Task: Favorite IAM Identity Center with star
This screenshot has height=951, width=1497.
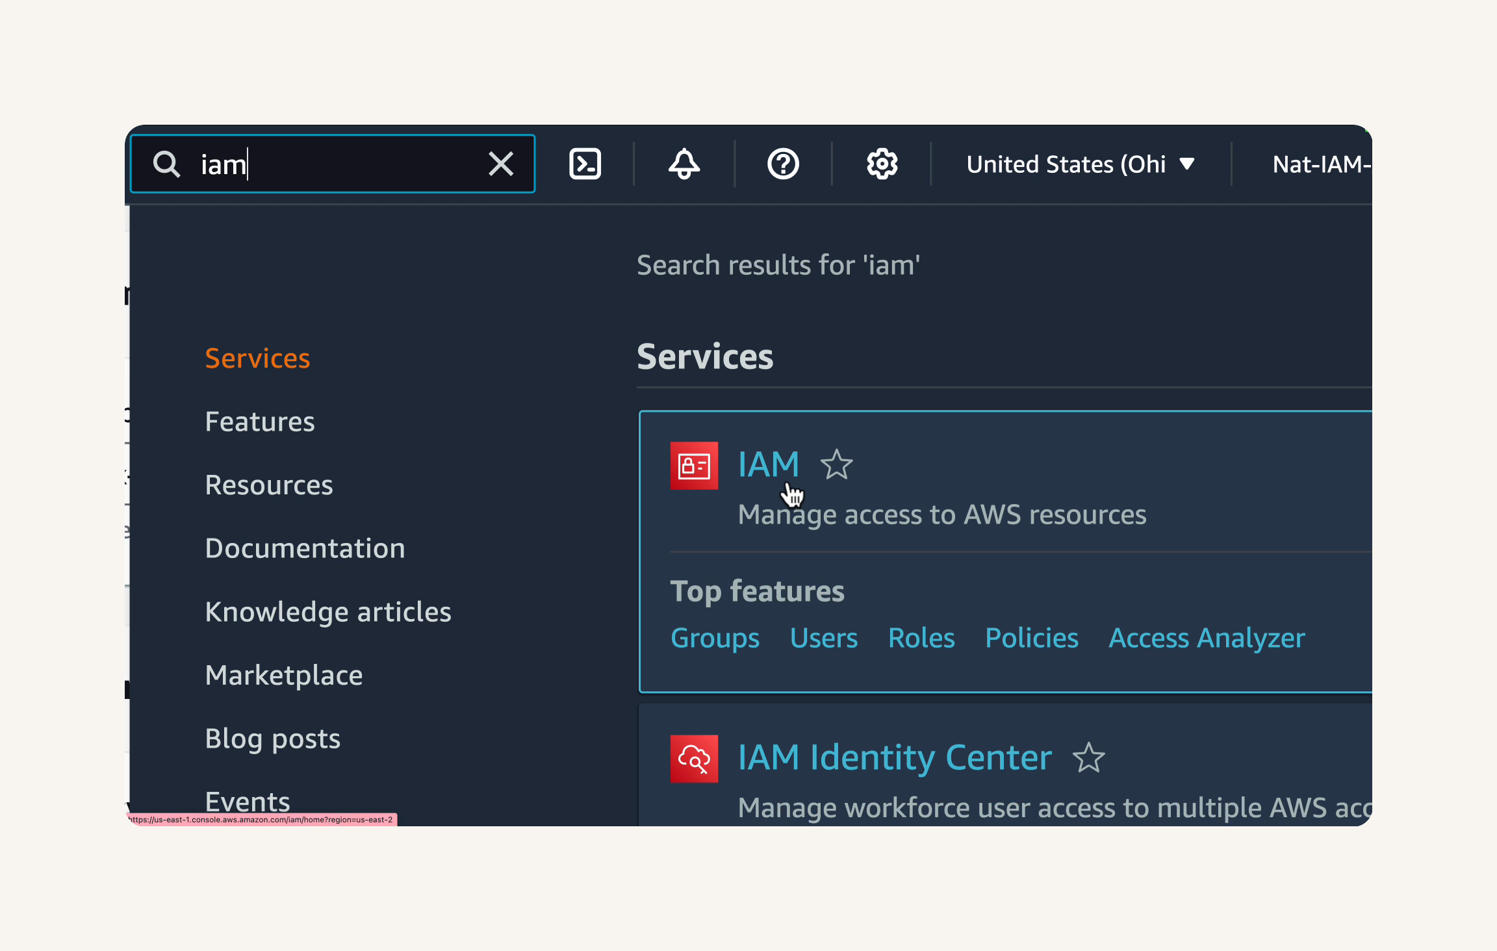Action: pyautogui.click(x=1088, y=757)
